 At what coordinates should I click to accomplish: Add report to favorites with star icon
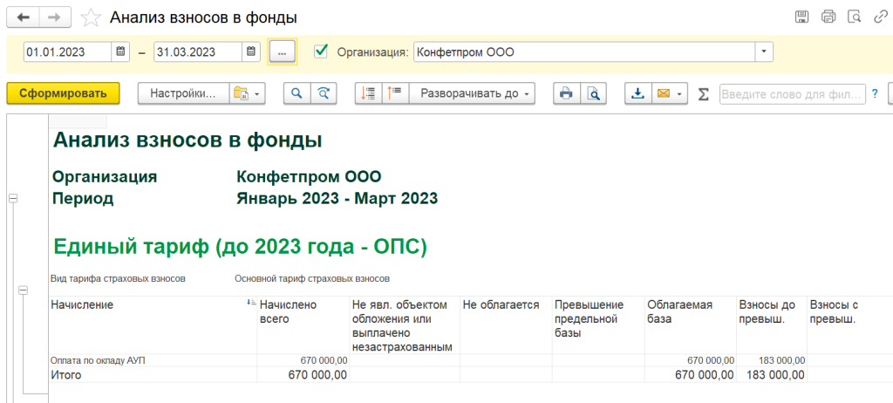89,17
